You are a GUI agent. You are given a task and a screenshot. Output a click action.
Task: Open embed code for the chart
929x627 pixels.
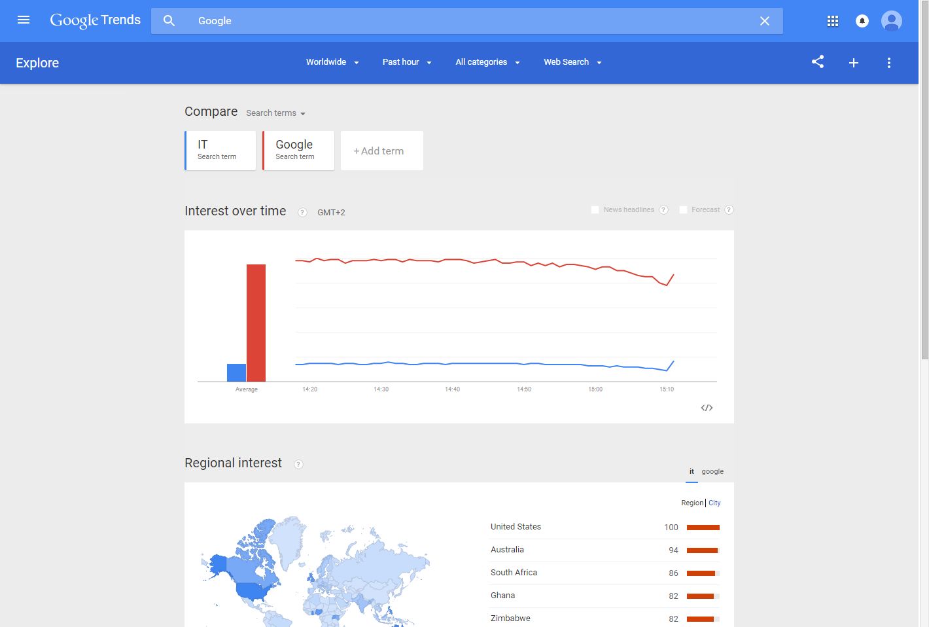(x=707, y=408)
